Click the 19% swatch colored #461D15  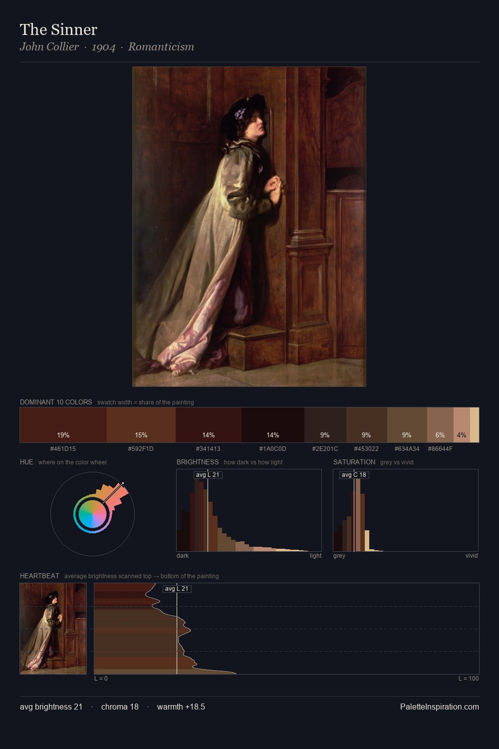(63, 425)
